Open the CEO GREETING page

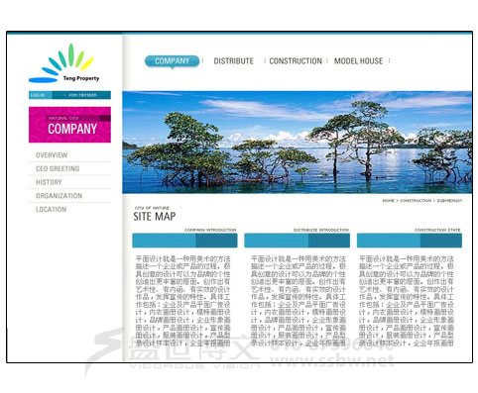pyautogui.click(x=58, y=168)
